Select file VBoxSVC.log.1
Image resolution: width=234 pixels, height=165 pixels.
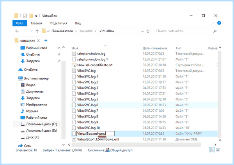pos(87,76)
